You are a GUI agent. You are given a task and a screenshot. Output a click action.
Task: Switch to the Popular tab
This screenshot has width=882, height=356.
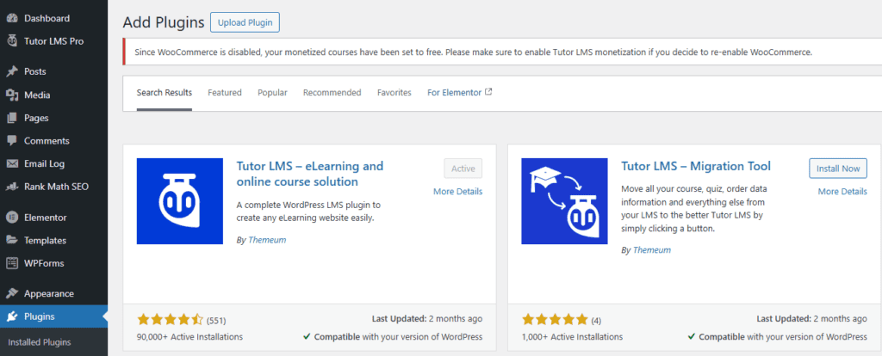272,93
